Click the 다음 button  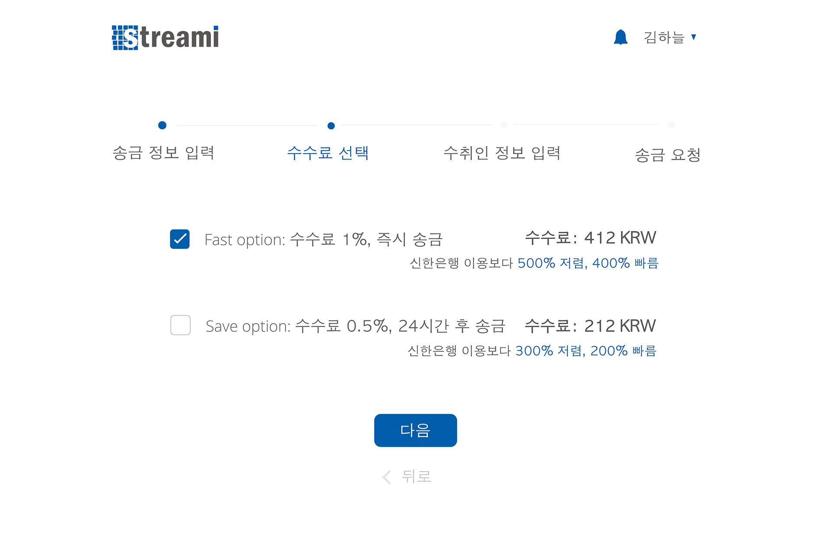pyautogui.click(x=416, y=431)
